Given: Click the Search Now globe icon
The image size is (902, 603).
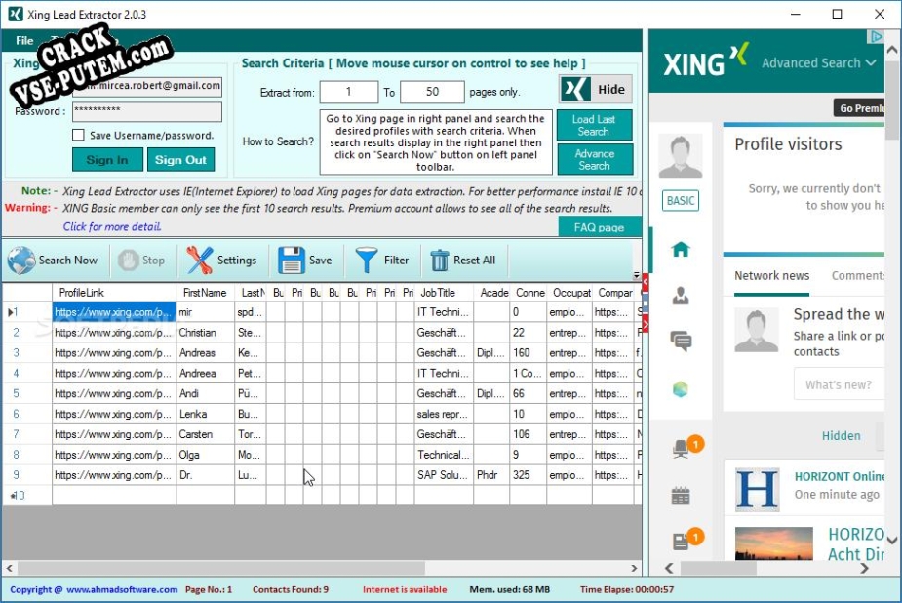Looking at the screenshot, I should coord(21,261).
